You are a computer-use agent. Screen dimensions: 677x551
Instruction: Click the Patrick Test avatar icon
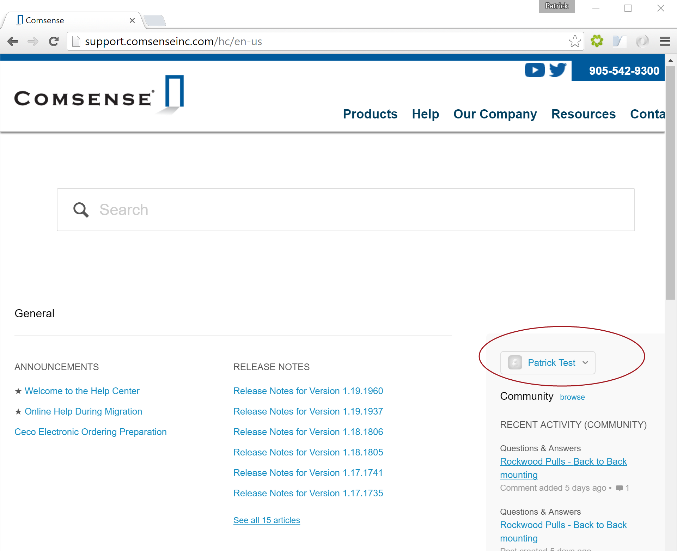(x=515, y=362)
